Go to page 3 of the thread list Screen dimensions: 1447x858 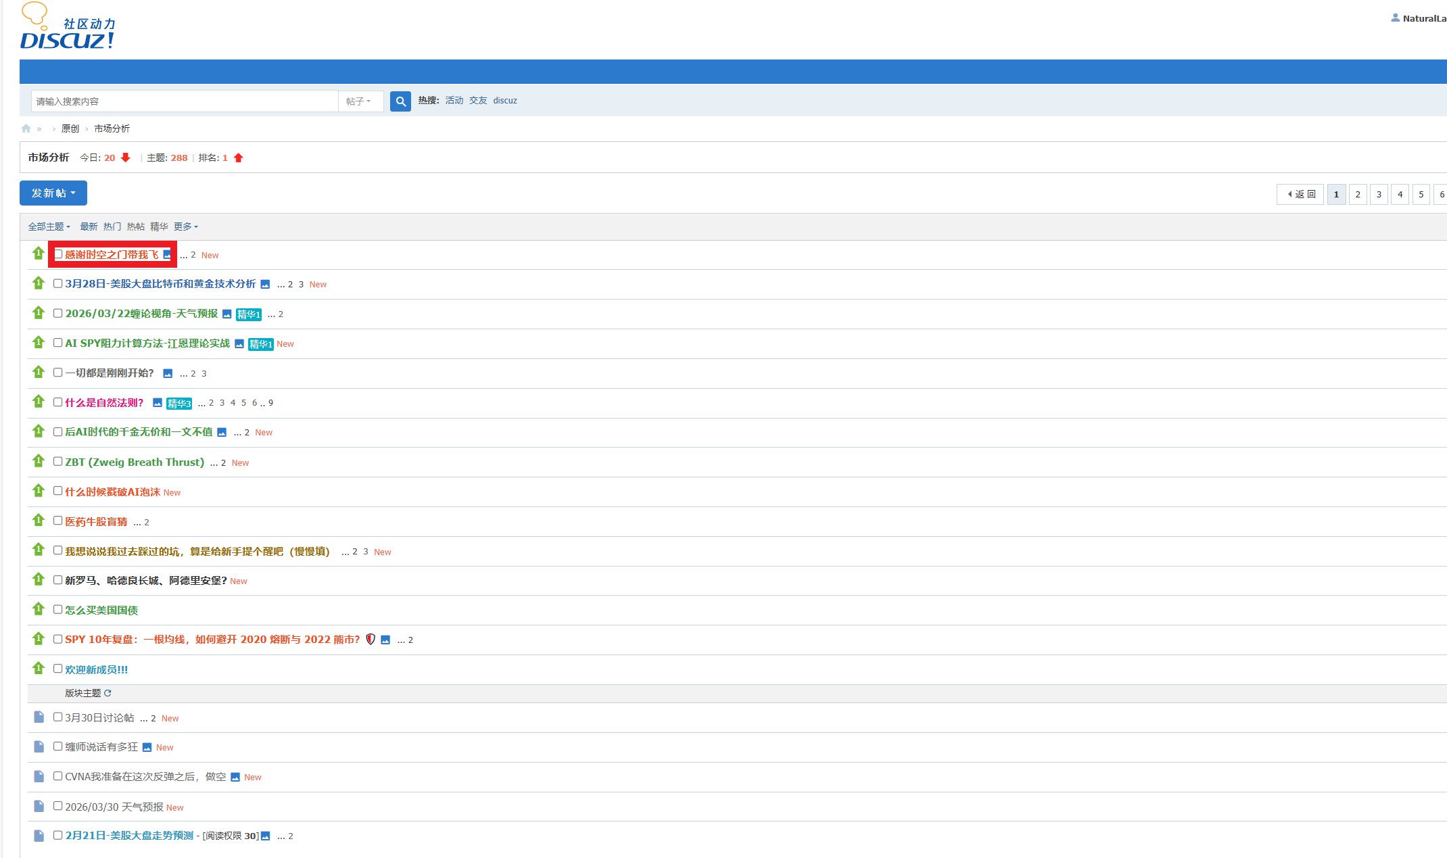click(x=1379, y=195)
